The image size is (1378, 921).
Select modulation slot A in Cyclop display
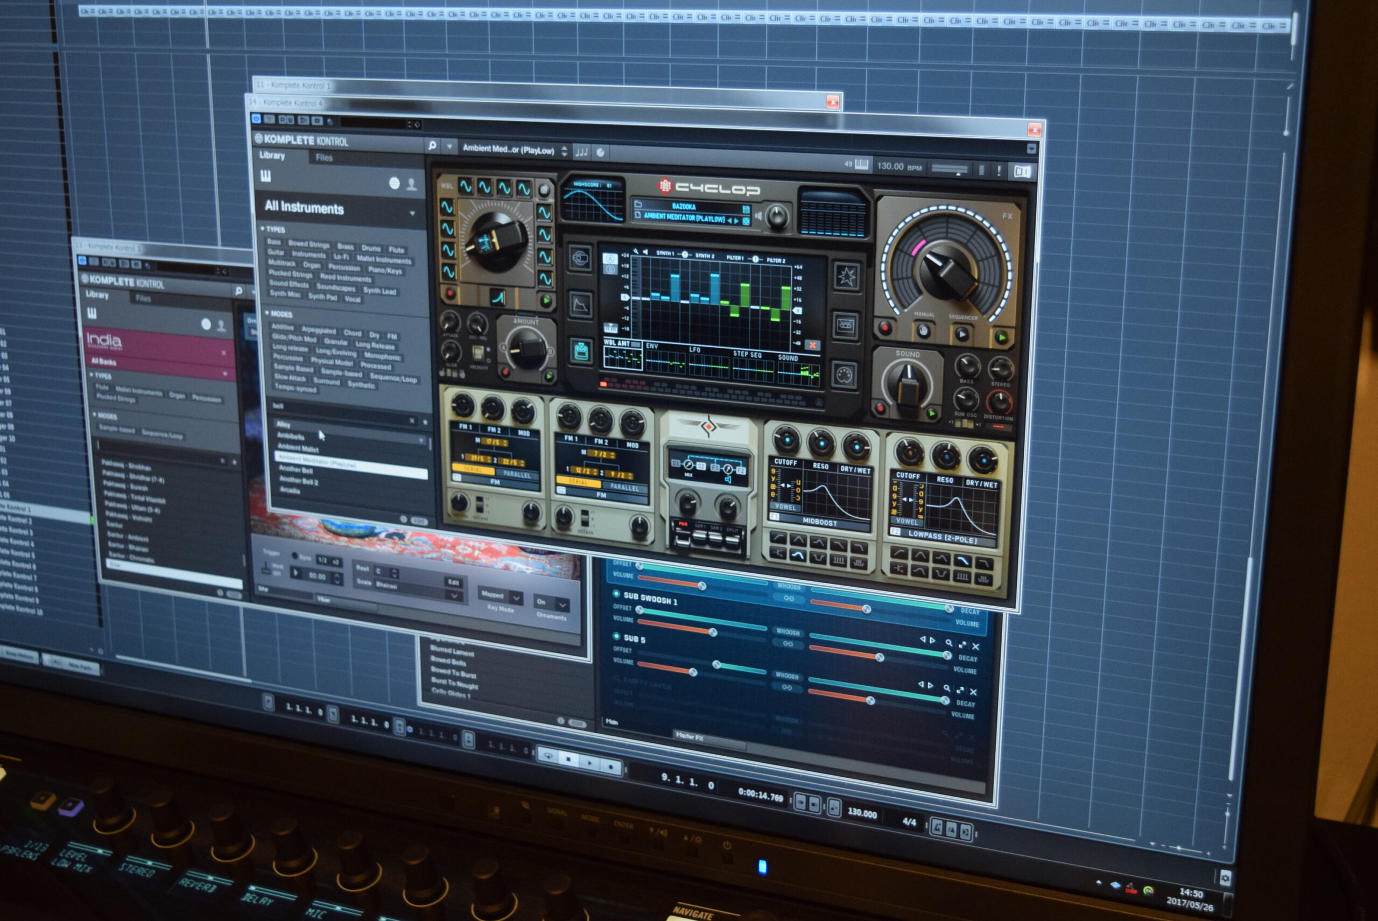tap(610, 259)
